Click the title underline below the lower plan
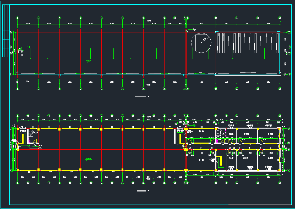The height and width of the screenshot is (209, 295). coord(141,191)
